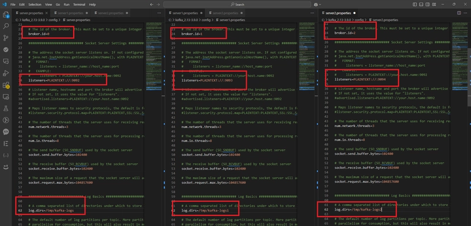This screenshot has height=226, width=471.
Task: Place cursor on log.dirs=/tmp/kafka-logs2 line
Action: click(x=359, y=210)
